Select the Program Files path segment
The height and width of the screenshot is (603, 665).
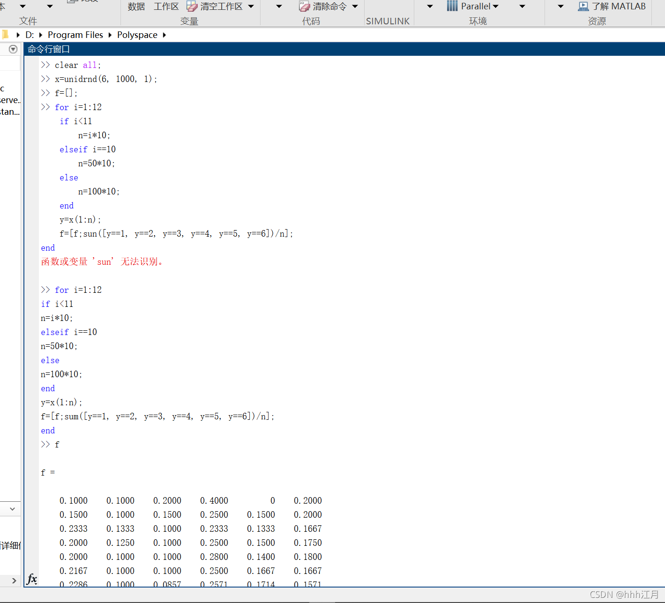coord(75,35)
